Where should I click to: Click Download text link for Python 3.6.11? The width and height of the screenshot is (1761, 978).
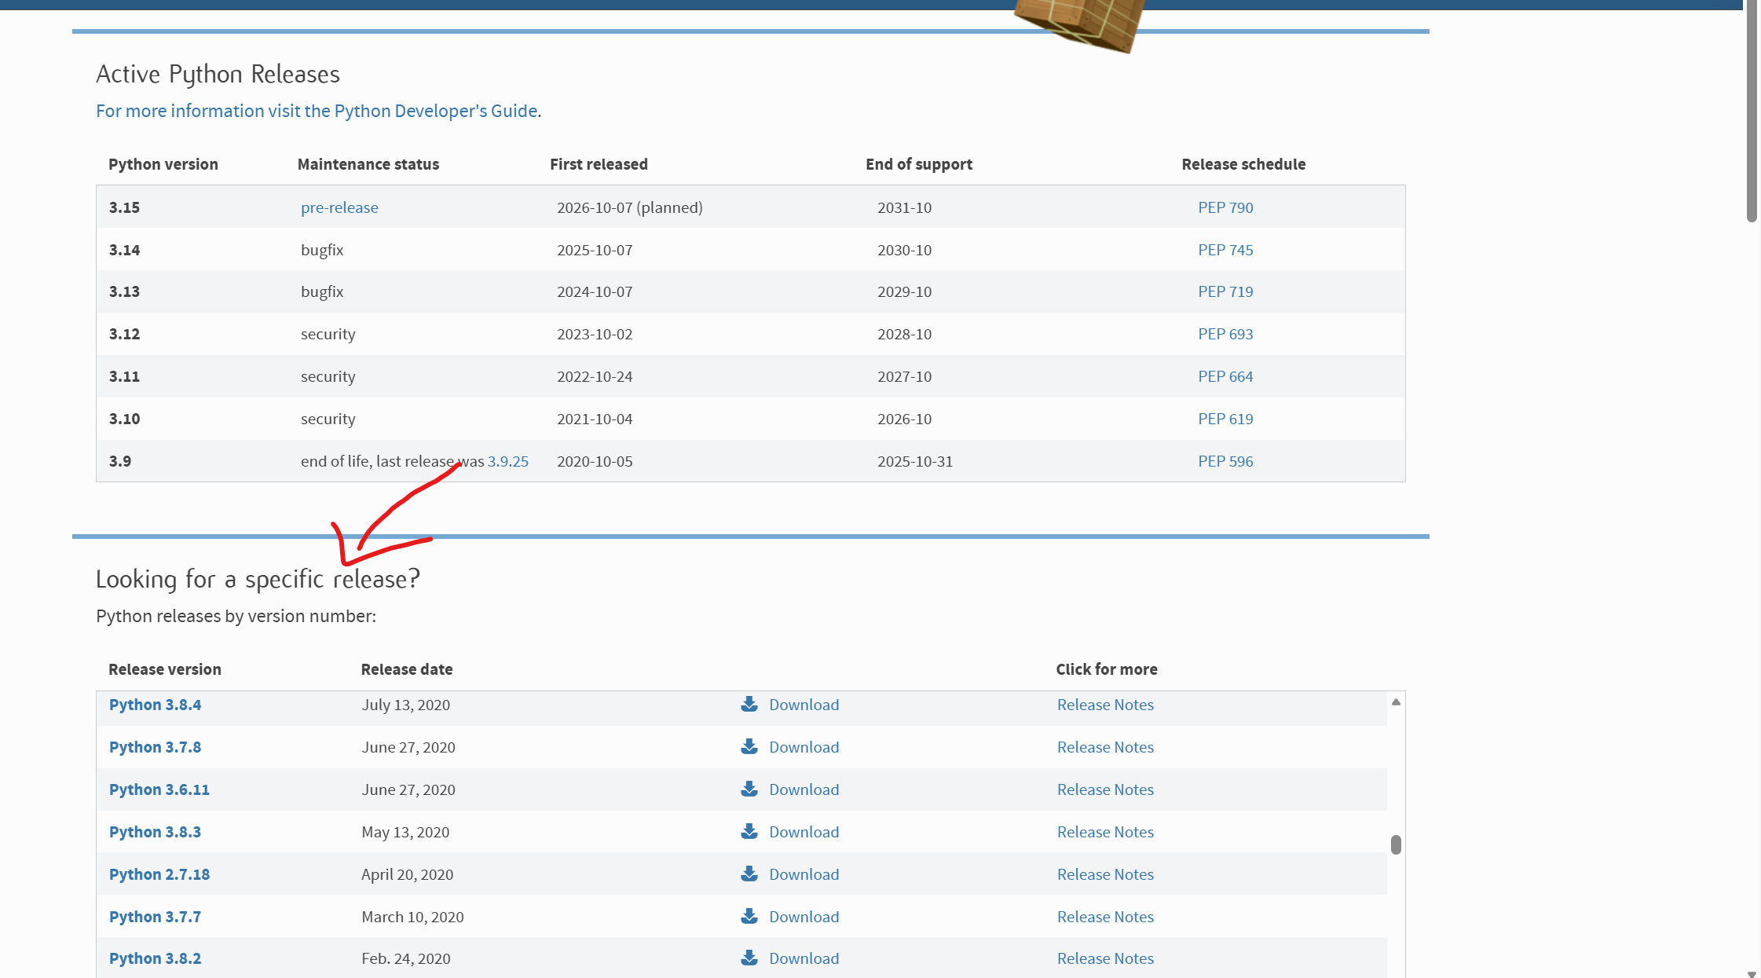[x=804, y=789]
